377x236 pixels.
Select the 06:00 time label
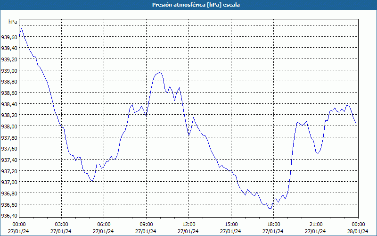104,224
